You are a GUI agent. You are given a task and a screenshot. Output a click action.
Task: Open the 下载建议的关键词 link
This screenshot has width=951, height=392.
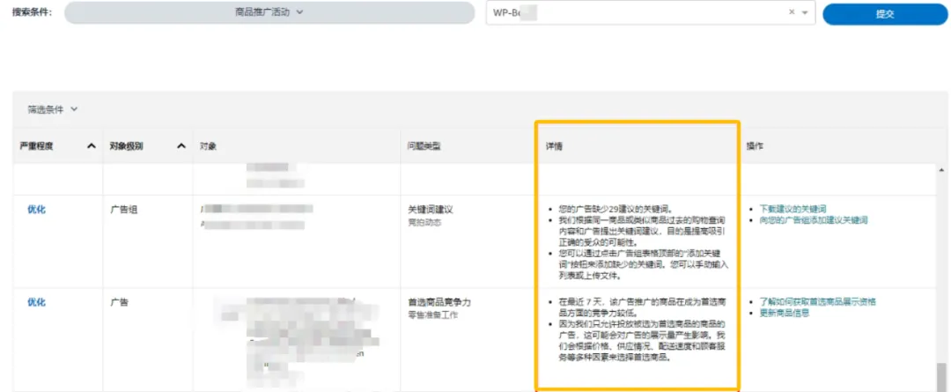coord(792,209)
